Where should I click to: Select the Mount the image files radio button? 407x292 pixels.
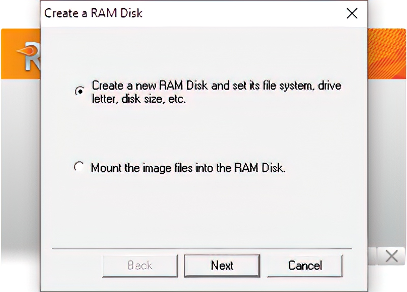click(79, 167)
